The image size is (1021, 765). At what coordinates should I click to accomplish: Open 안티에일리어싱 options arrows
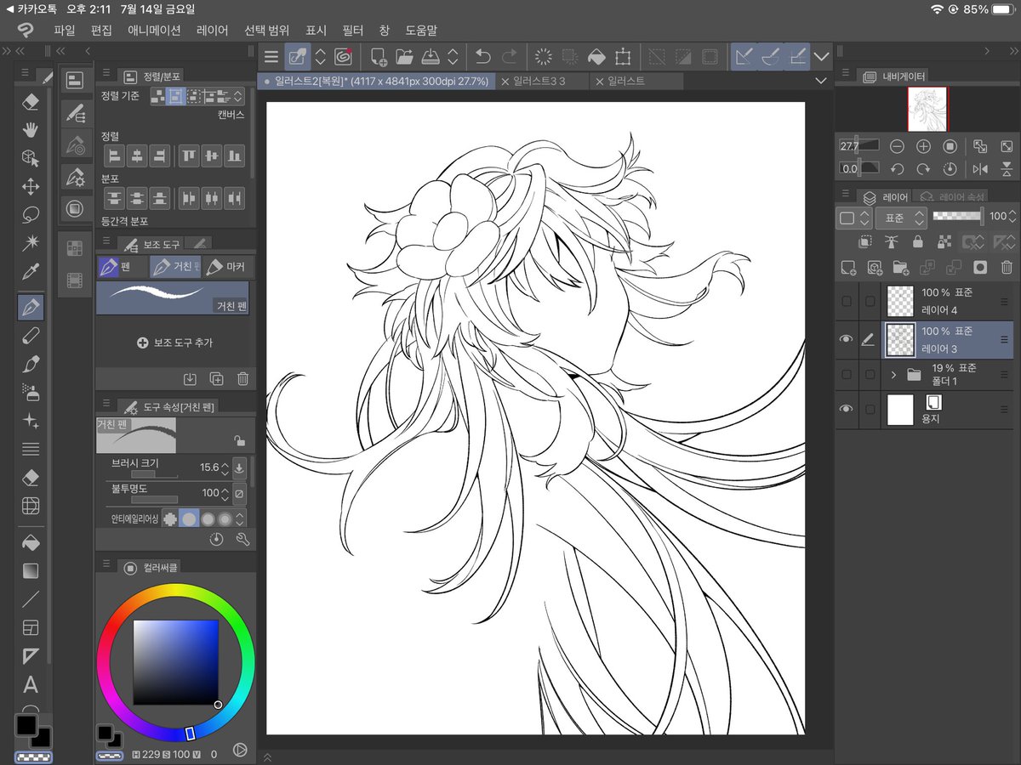pos(240,518)
